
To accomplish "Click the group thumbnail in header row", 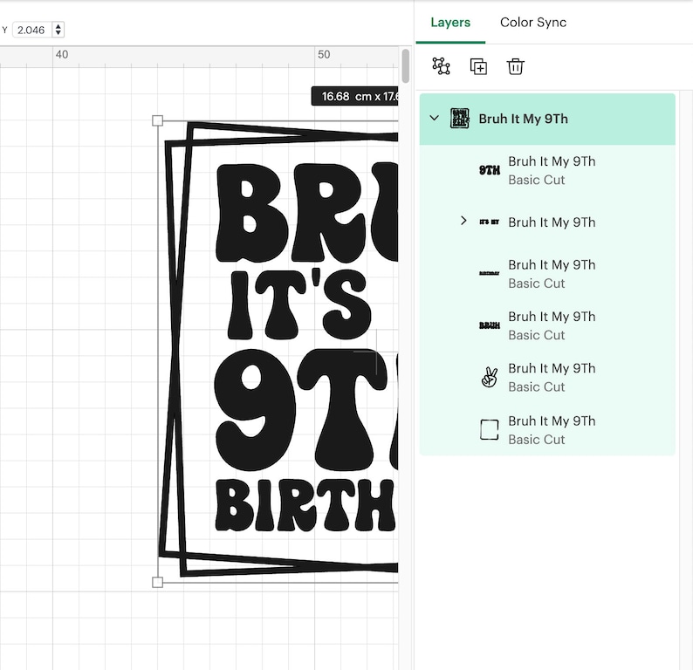I will click(459, 119).
